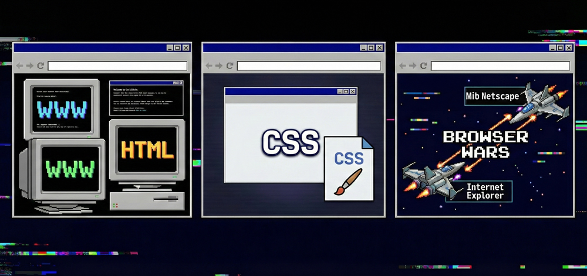Maximize the outer CSS browser window

click(x=371, y=47)
